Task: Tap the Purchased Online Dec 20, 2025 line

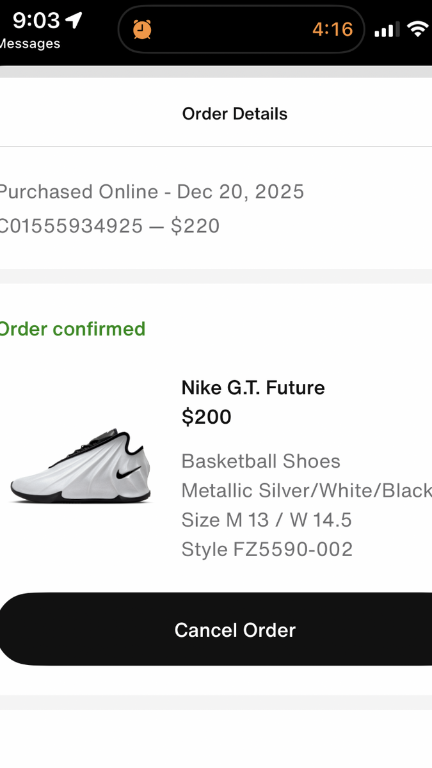Action: point(151,191)
